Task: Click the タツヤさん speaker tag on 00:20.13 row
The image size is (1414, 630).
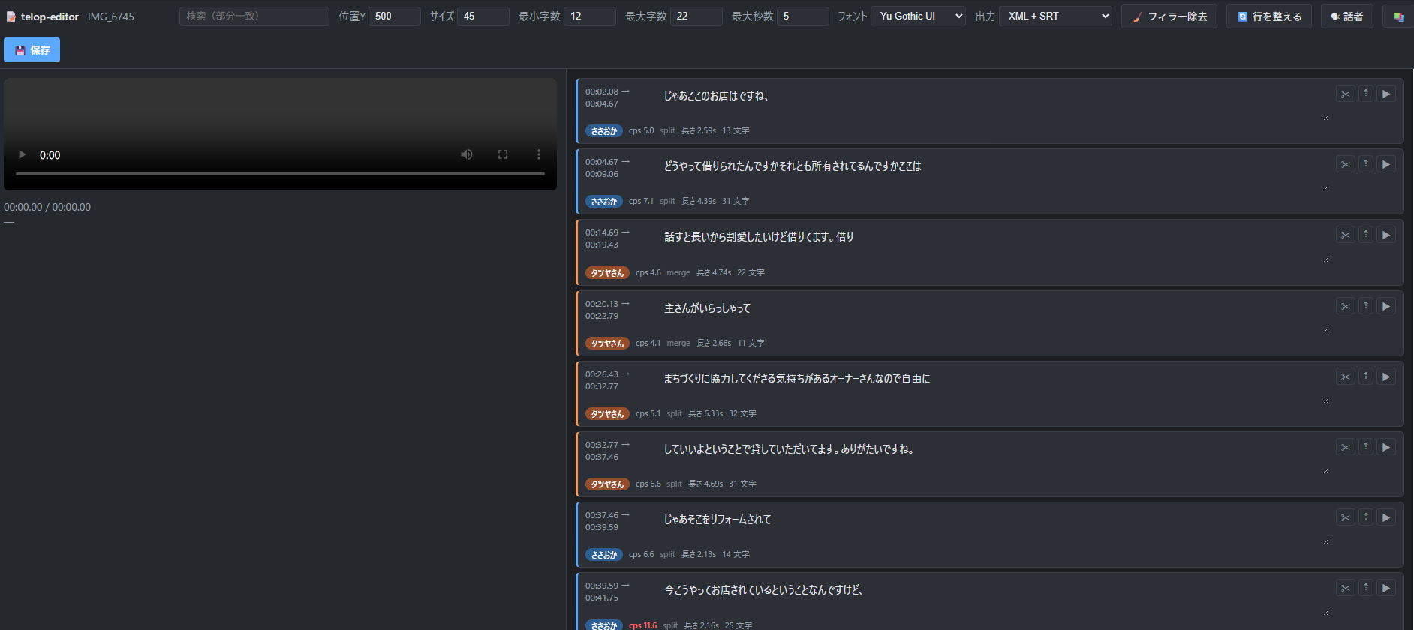Action: point(607,343)
